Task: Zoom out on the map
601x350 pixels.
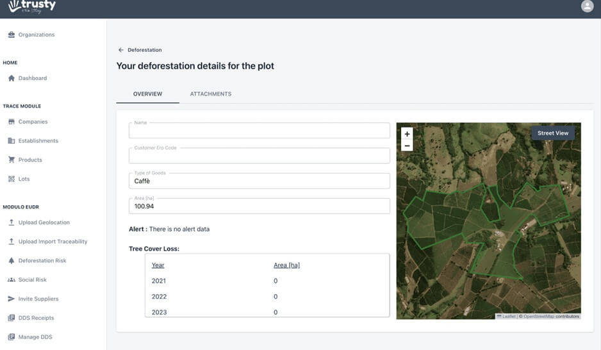Action: coord(407,146)
